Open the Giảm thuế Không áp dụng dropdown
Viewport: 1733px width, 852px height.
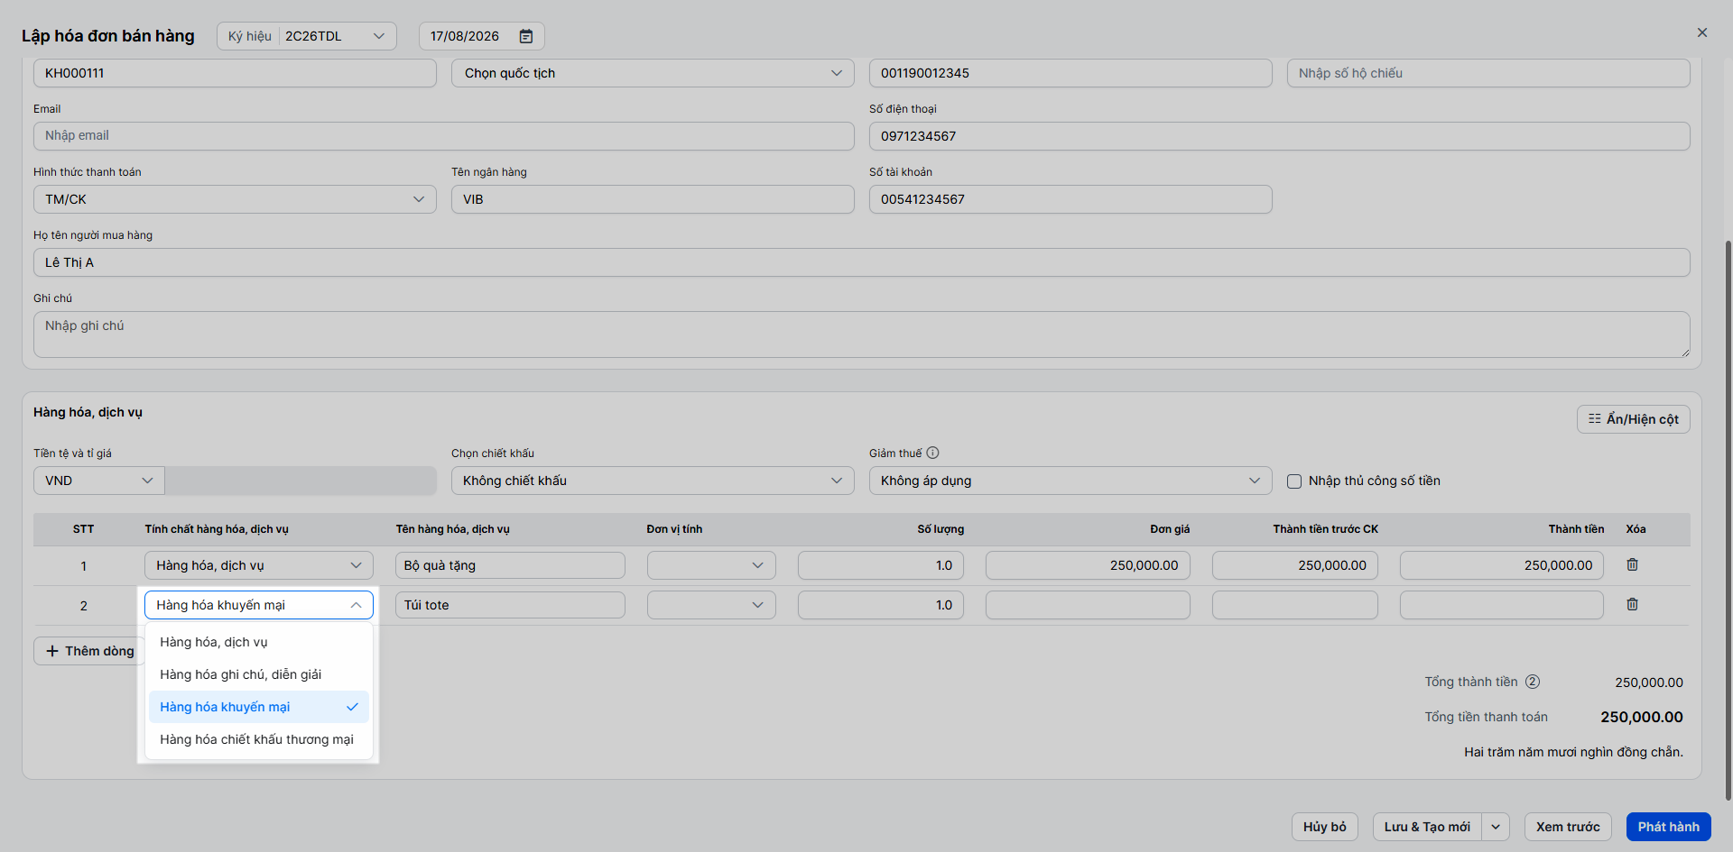(1070, 481)
